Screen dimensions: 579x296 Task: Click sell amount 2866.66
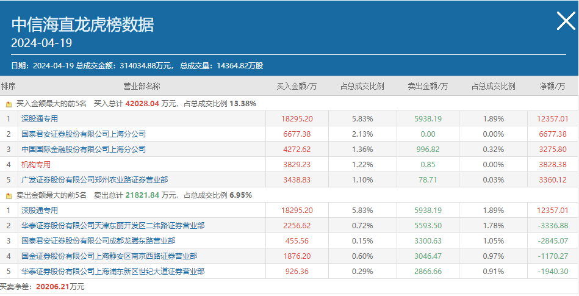coord(428,271)
